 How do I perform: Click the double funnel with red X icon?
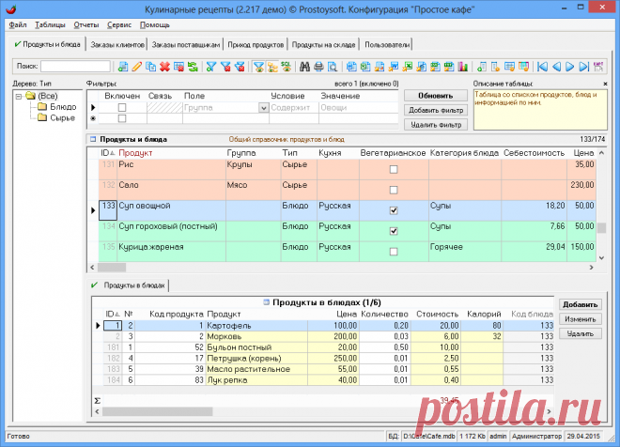pyautogui.click(x=240, y=67)
